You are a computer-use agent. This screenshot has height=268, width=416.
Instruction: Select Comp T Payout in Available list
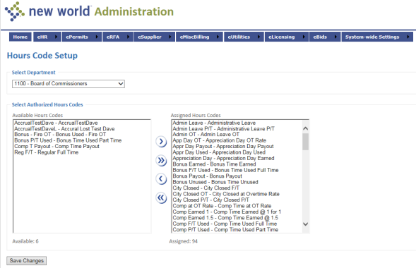pos(57,146)
